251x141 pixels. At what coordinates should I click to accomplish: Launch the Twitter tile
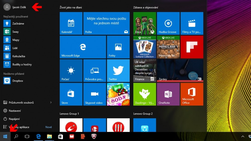[x=118, y=71]
